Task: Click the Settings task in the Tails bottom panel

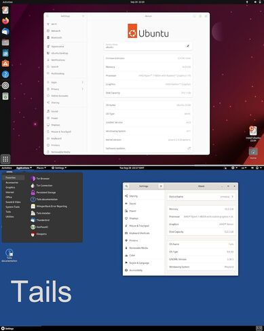Action: (7, 328)
